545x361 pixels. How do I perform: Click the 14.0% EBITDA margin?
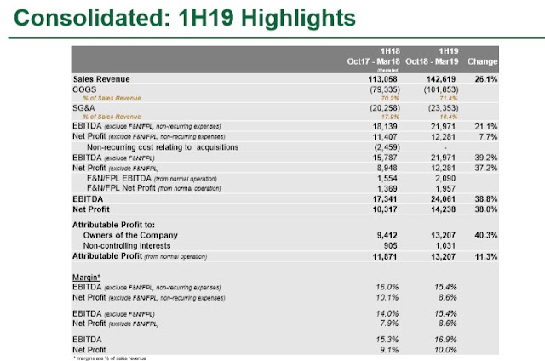point(387,314)
